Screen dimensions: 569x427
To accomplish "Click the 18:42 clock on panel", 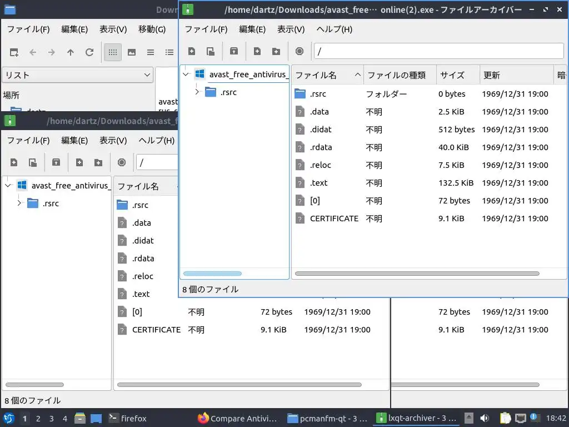I will tap(556, 418).
